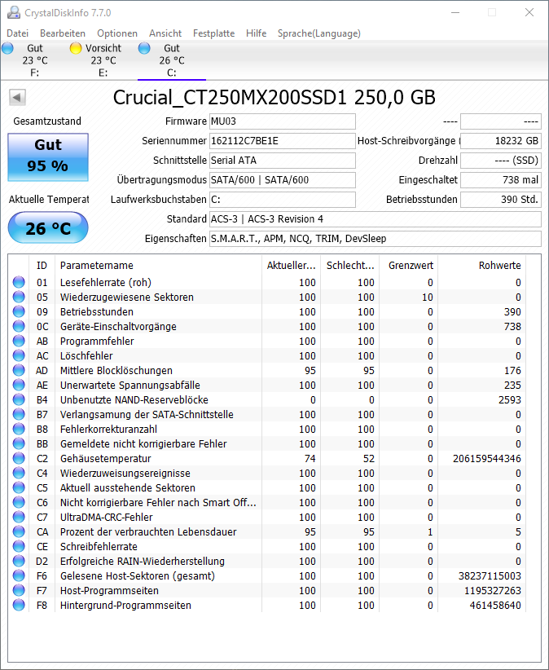The height and width of the screenshot is (670, 549).
Task: Click the Standard field ACS-3 Revision 4
Action: tap(376, 219)
